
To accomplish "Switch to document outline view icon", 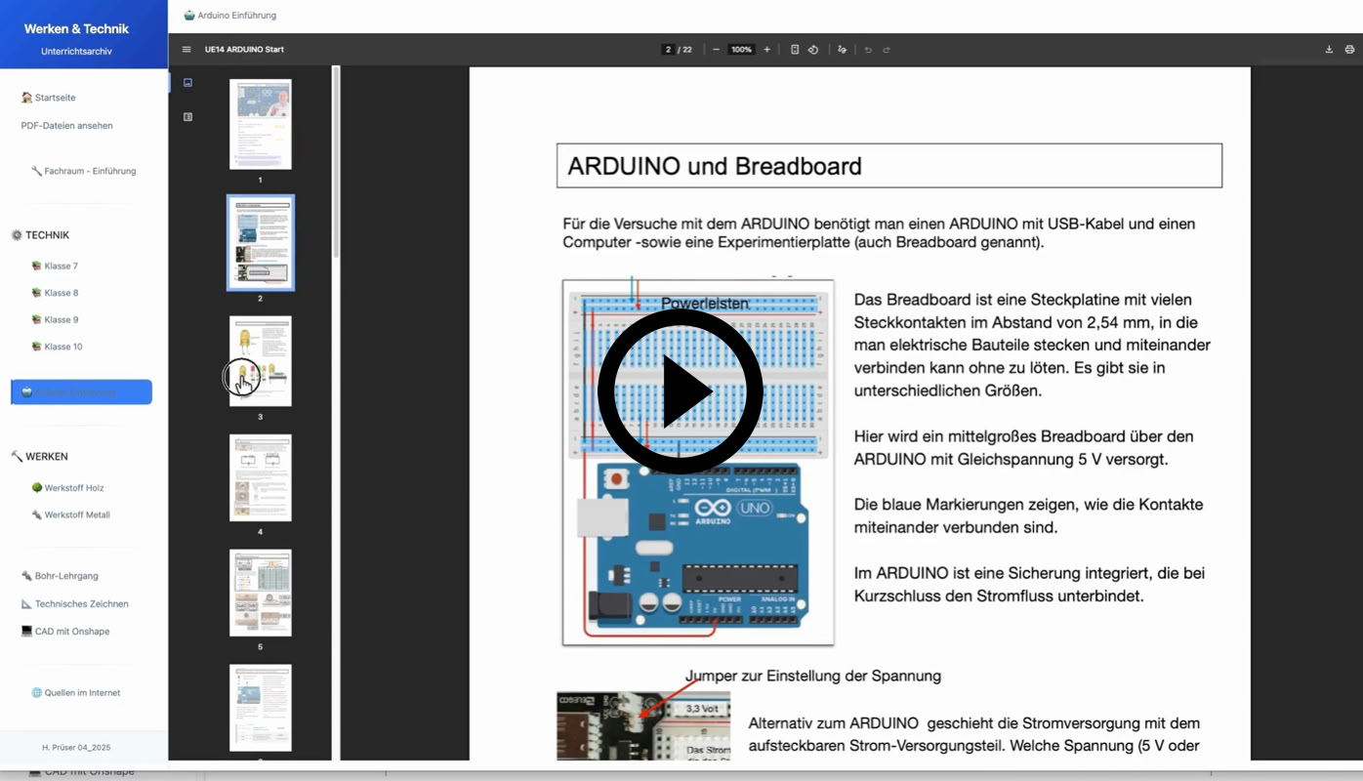I will 187,117.
